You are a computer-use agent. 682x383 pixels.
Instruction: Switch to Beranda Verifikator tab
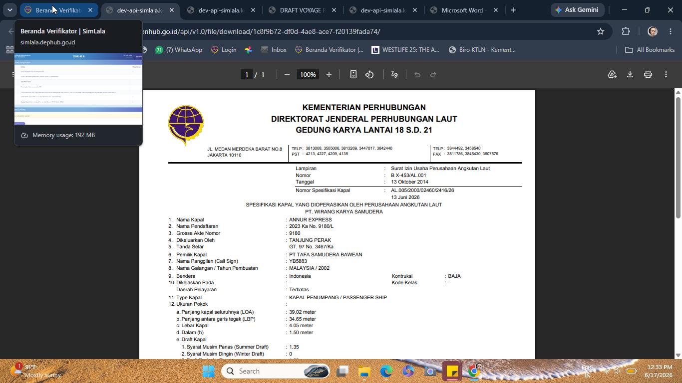pyautogui.click(x=59, y=10)
